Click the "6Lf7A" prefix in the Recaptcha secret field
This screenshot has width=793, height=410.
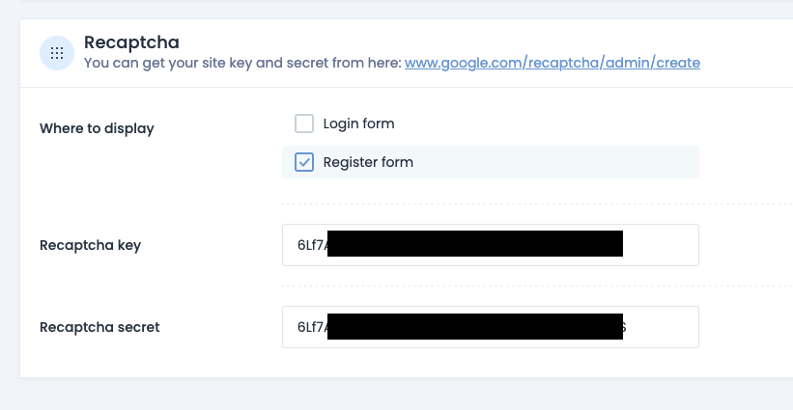tap(313, 327)
